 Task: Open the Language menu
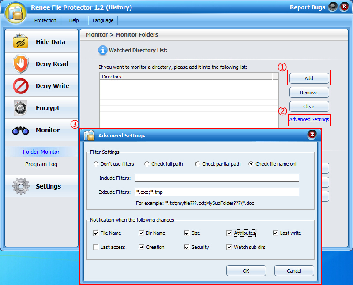tap(103, 20)
